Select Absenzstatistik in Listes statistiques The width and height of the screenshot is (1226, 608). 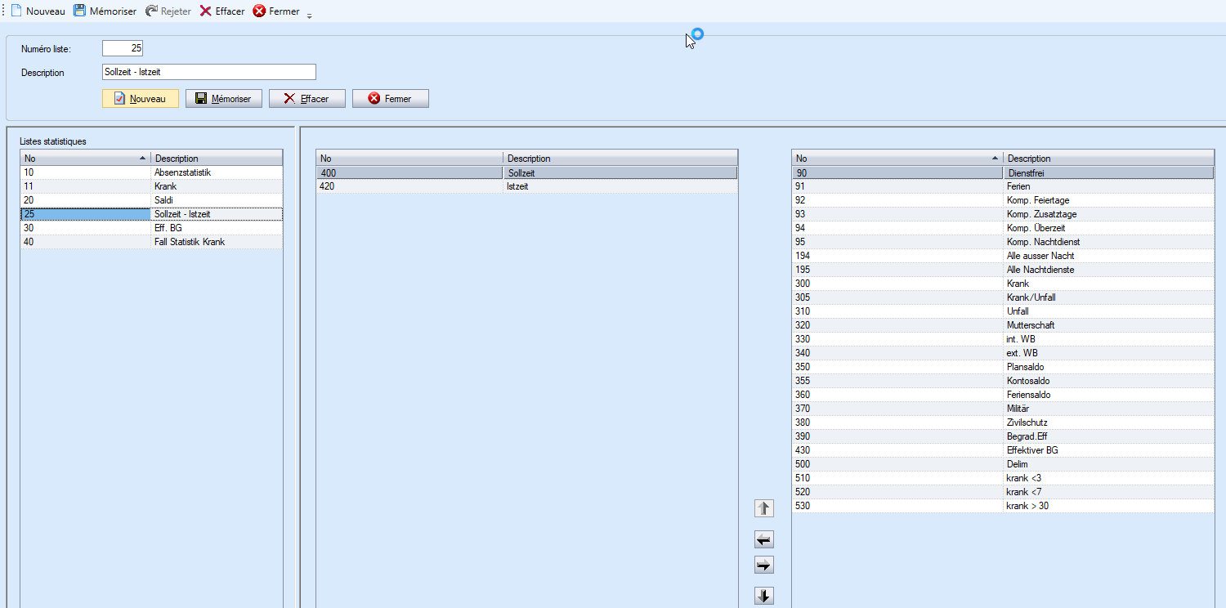(x=182, y=173)
